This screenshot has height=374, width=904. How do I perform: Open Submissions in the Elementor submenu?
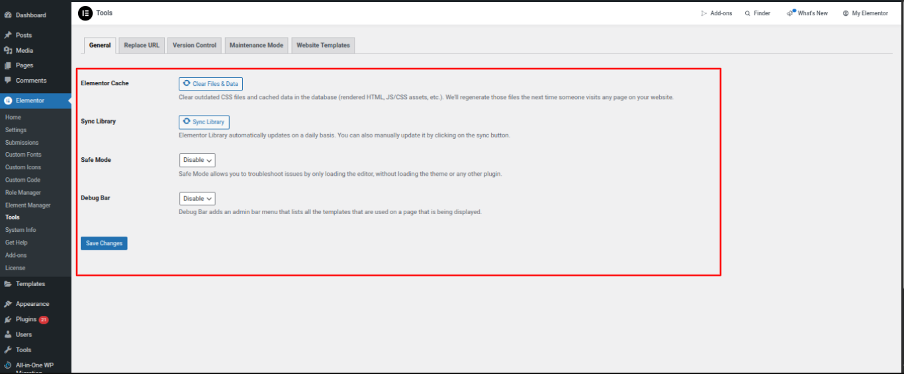pos(22,143)
